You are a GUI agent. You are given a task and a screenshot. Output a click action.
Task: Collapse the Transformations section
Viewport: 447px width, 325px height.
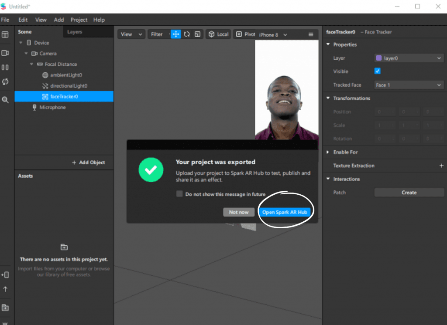328,98
